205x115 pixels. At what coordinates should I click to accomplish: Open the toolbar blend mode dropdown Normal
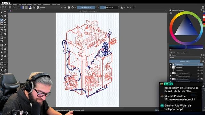51,7
